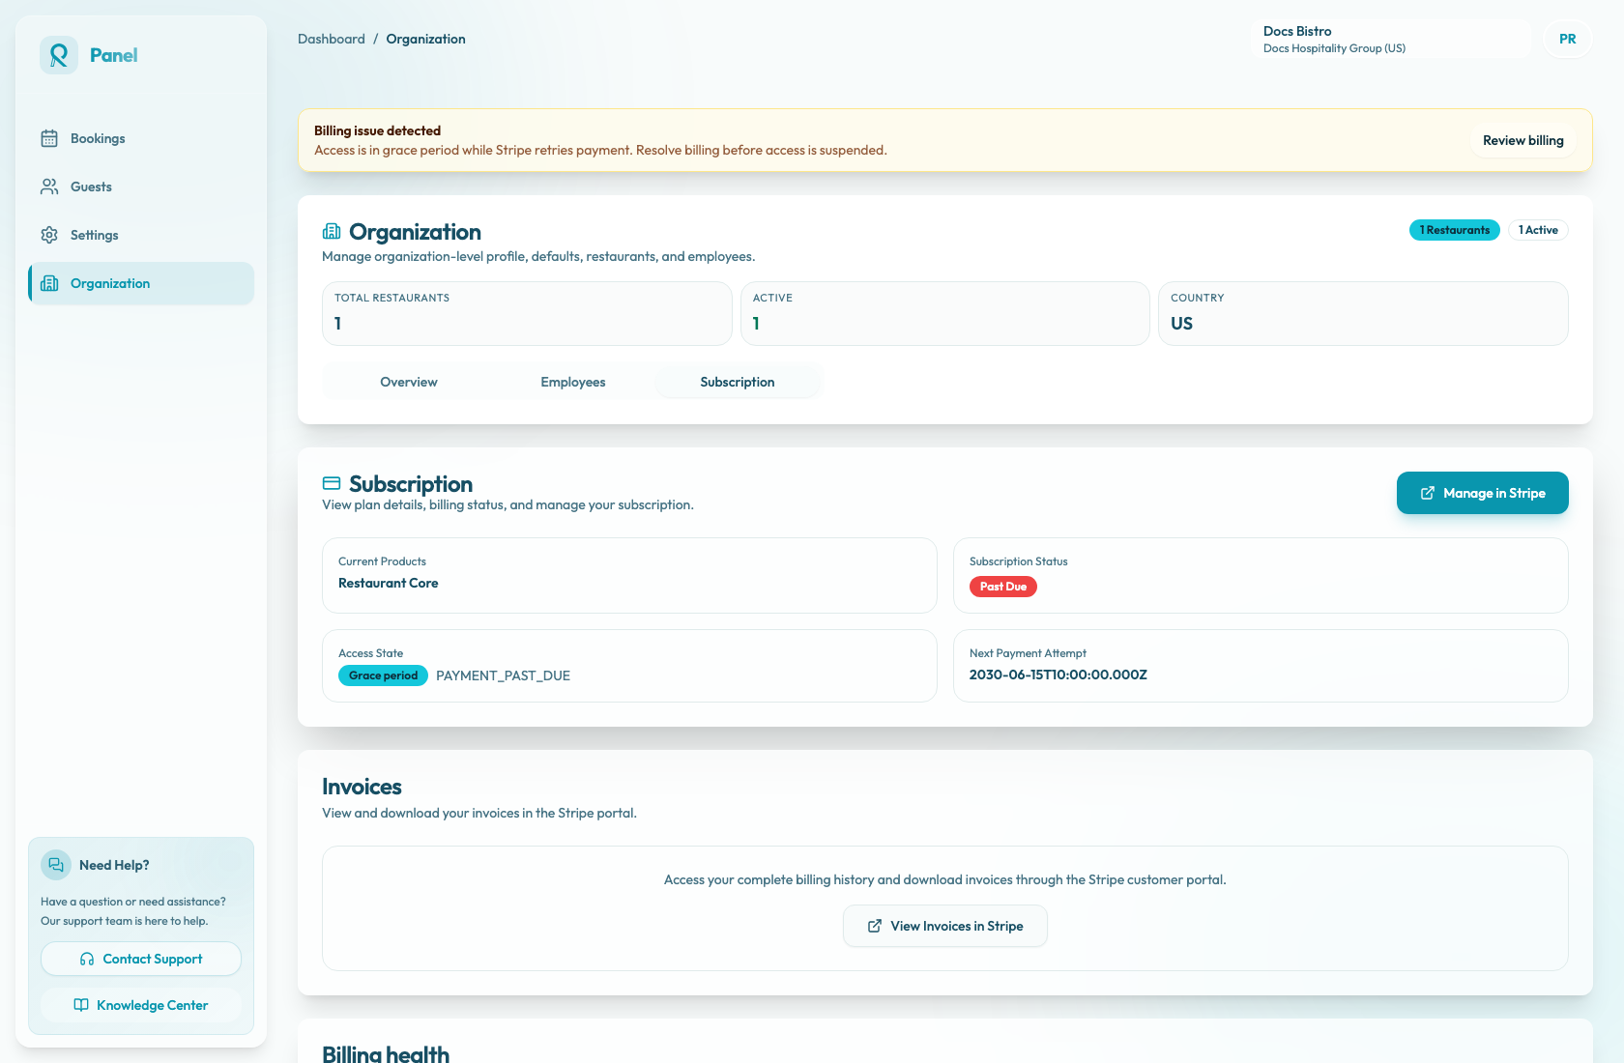Click the COUNTRY value US
1624x1063 pixels.
click(x=1182, y=324)
